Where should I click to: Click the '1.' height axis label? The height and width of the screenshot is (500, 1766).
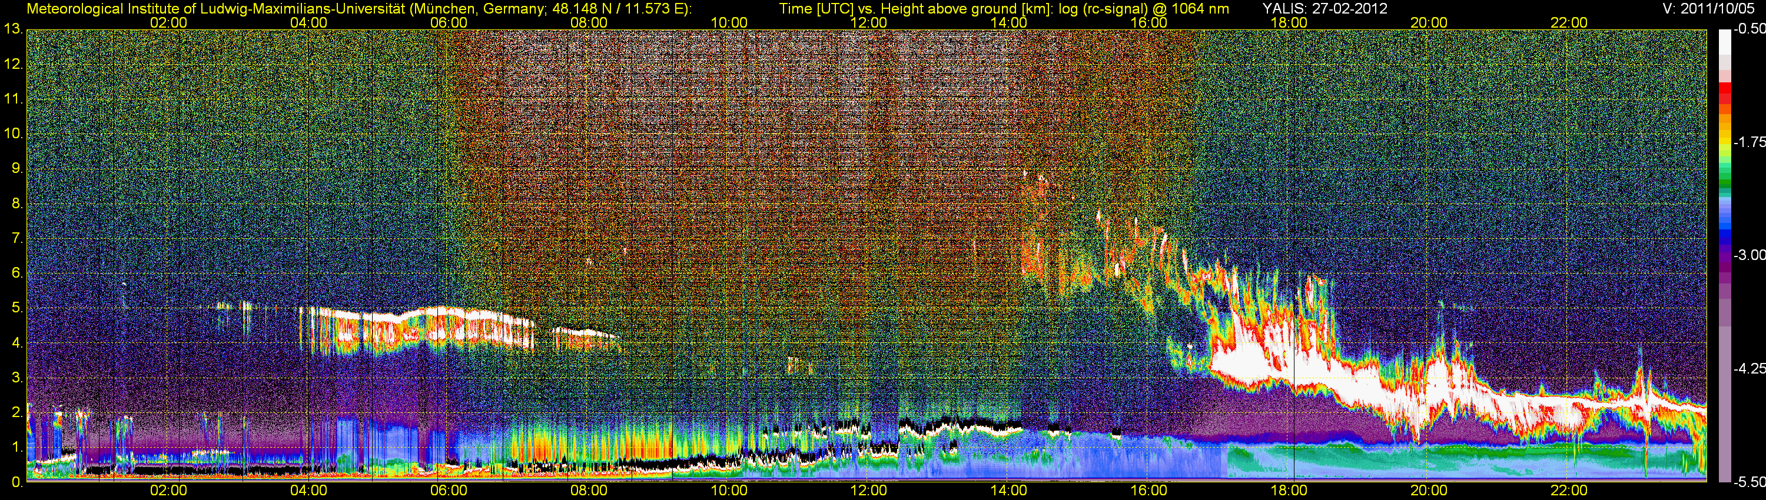pos(17,447)
